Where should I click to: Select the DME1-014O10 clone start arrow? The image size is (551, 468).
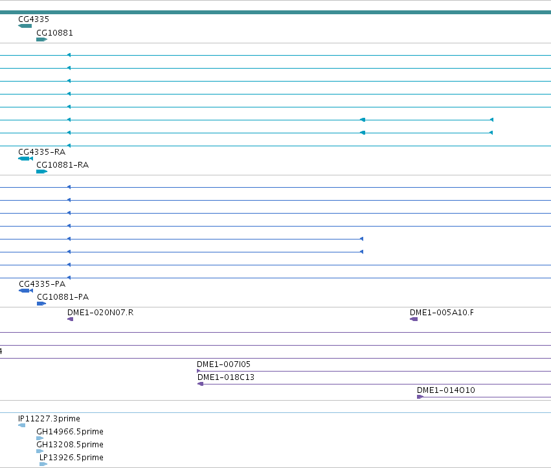[x=420, y=397]
